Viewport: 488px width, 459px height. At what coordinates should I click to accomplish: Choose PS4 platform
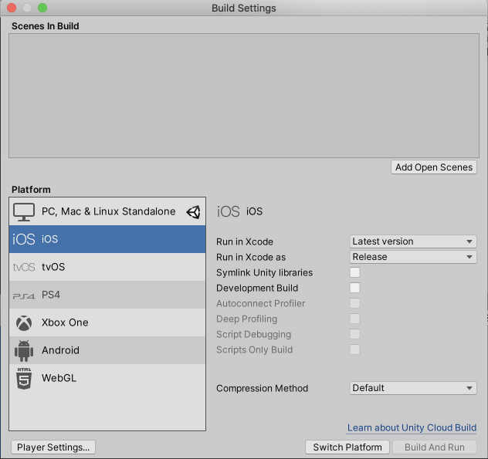(107, 295)
